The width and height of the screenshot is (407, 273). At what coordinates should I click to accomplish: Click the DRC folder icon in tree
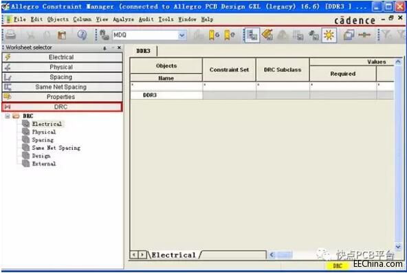point(16,116)
